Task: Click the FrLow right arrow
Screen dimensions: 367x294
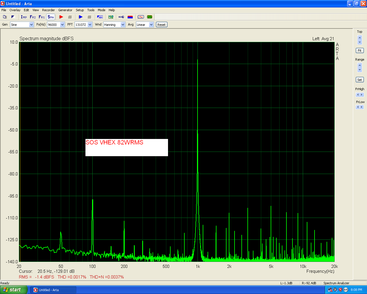Action: 362,107
